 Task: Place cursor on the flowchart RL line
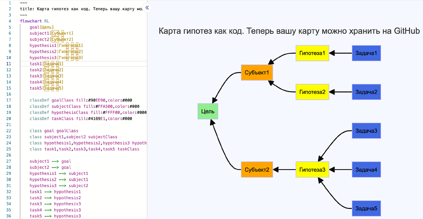35,21
